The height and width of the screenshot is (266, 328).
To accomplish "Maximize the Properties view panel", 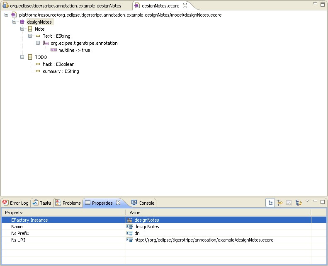I will pyautogui.click(x=323, y=202).
